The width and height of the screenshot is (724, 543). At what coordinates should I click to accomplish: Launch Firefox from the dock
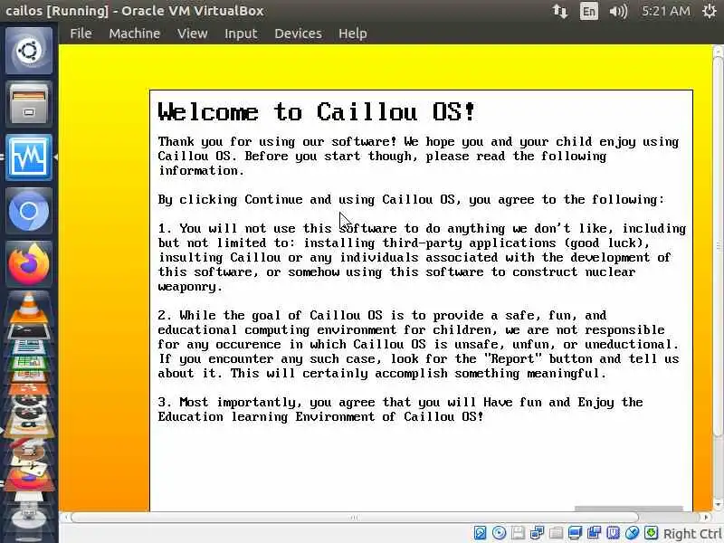click(29, 264)
